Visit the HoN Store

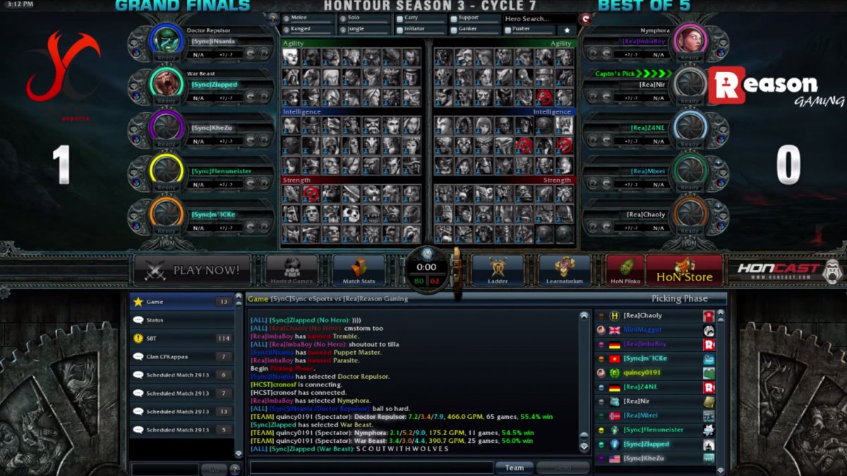(684, 271)
